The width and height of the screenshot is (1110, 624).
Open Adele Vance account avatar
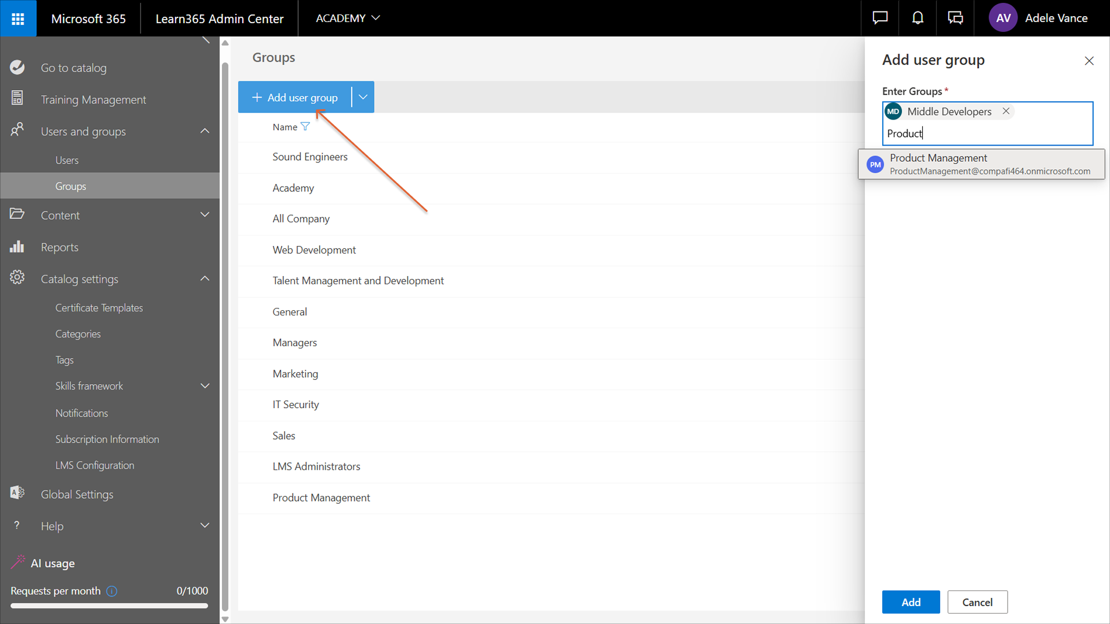point(1003,18)
